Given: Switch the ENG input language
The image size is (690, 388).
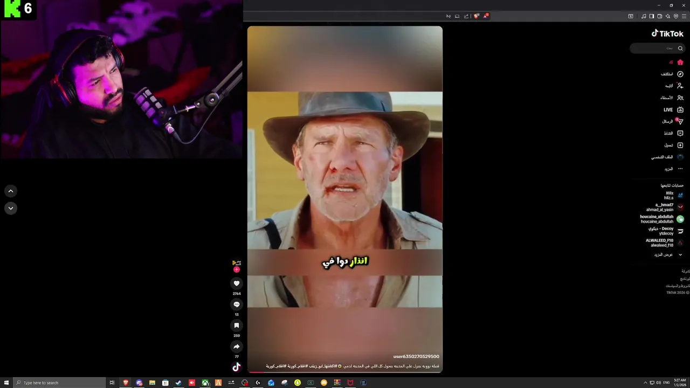Looking at the screenshot, I should coord(666,383).
